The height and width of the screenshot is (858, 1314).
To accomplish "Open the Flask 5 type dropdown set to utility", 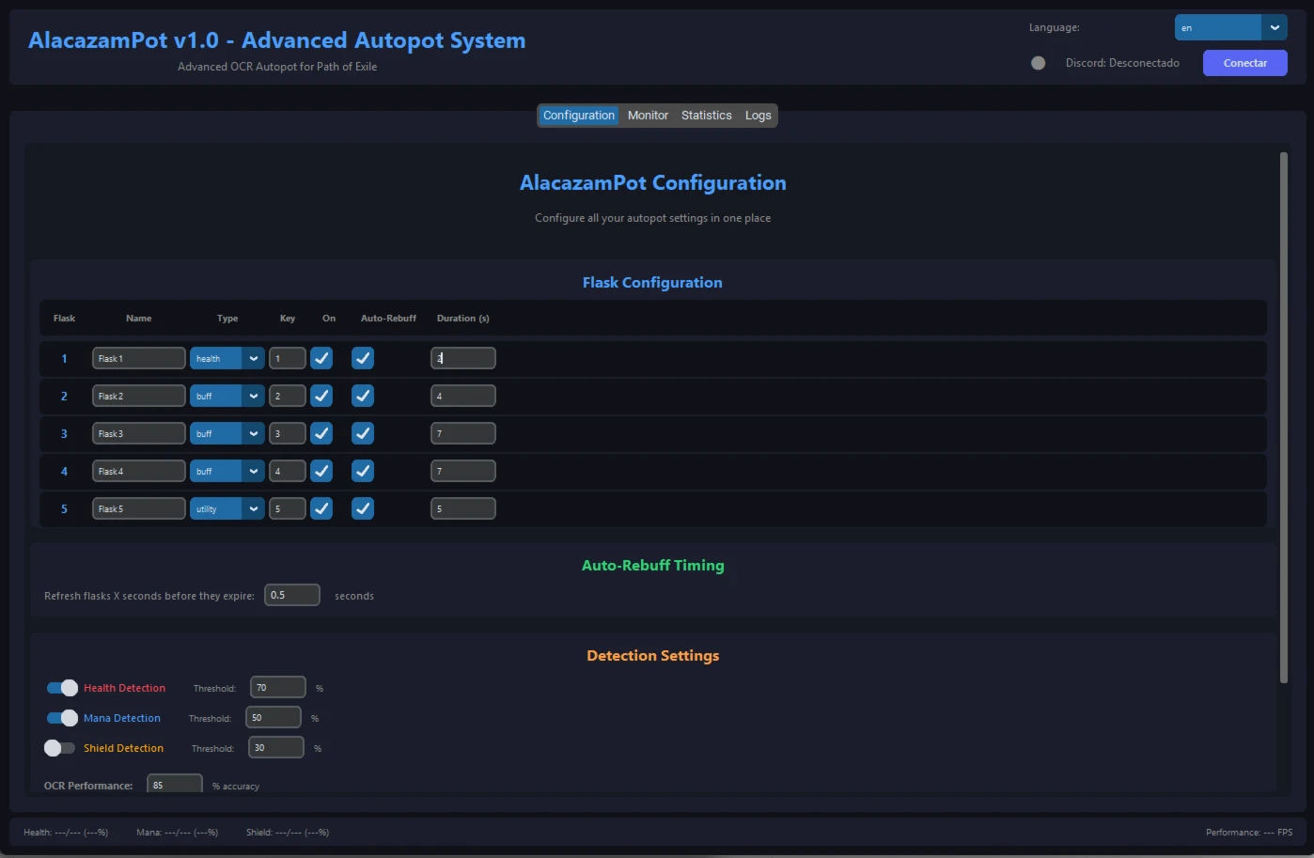I will click(227, 508).
